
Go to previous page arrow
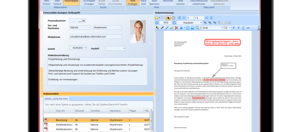pyautogui.click(x=184, y=18)
